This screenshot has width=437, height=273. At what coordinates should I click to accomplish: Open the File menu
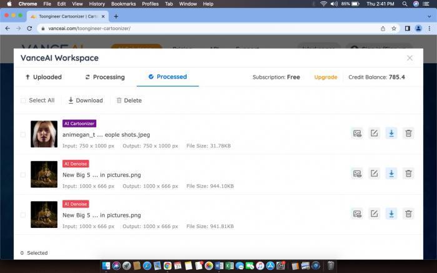pyautogui.click(x=47, y=4)
